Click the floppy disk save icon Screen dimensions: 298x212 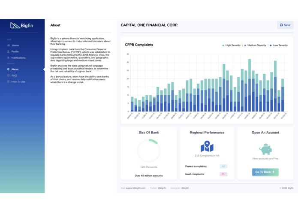coord(281,25)
